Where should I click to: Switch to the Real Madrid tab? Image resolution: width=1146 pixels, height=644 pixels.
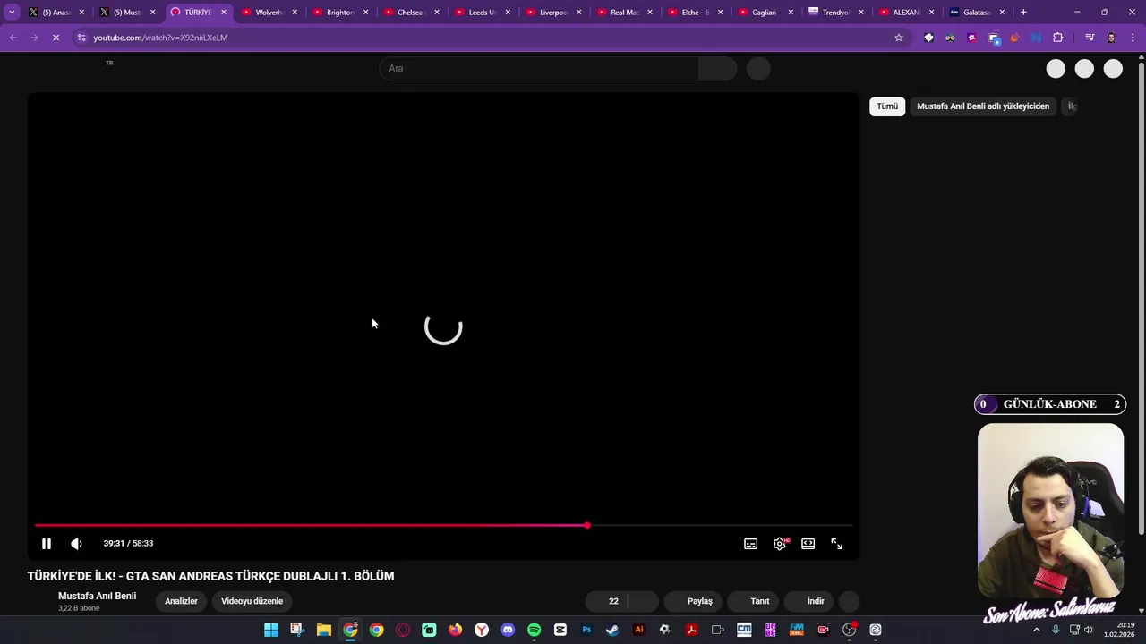click(624, 13)
